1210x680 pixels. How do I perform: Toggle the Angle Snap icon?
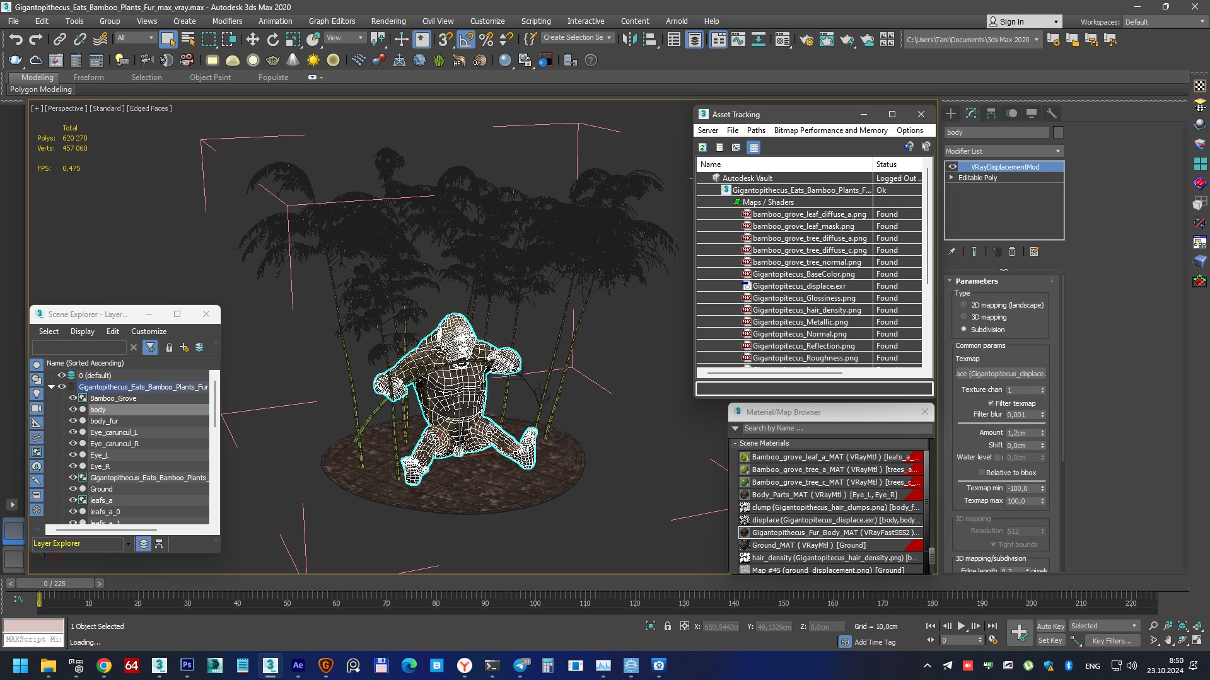coord(465,40)
